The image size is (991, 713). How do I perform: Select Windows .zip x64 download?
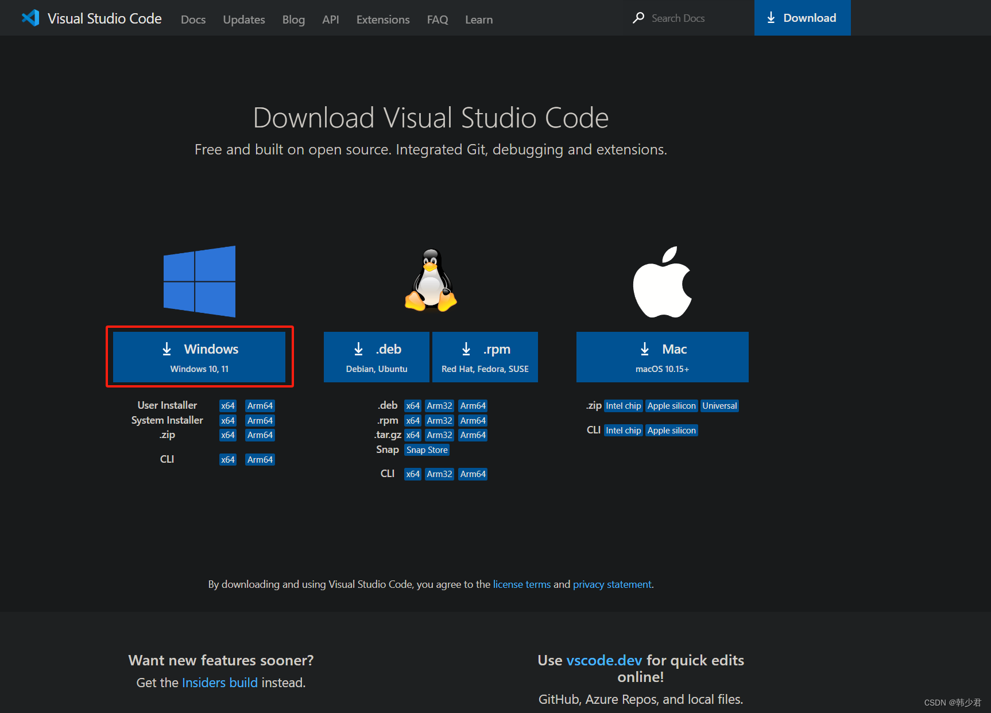(x=228, y=435)
